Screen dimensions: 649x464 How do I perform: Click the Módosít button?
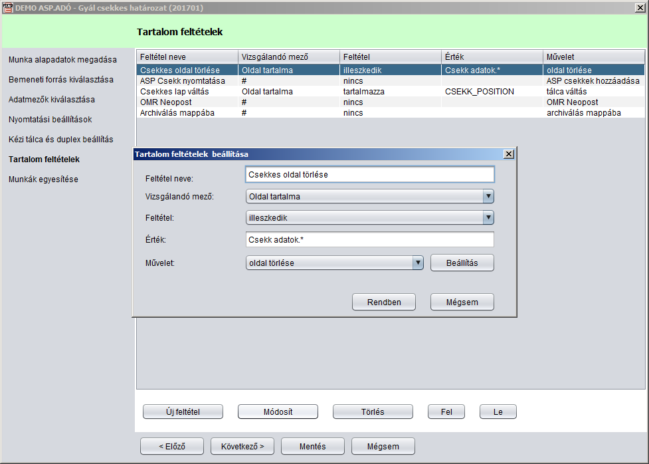point(278,411)
